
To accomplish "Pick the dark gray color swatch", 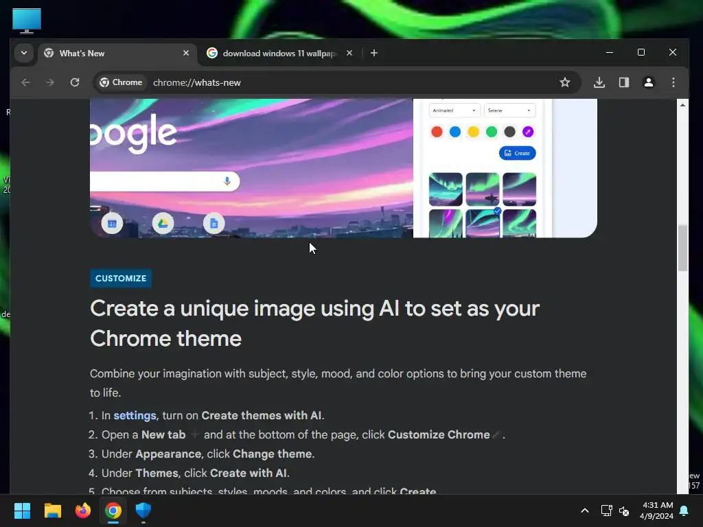I will point(510,132).
